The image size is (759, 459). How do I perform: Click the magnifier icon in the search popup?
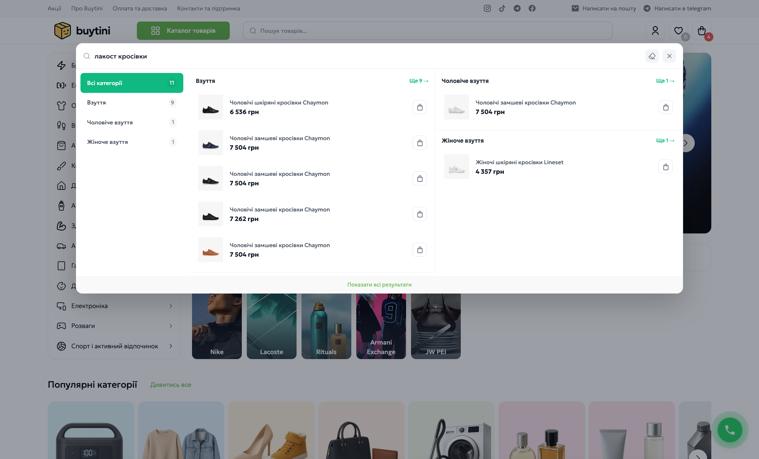click(87, 56)
